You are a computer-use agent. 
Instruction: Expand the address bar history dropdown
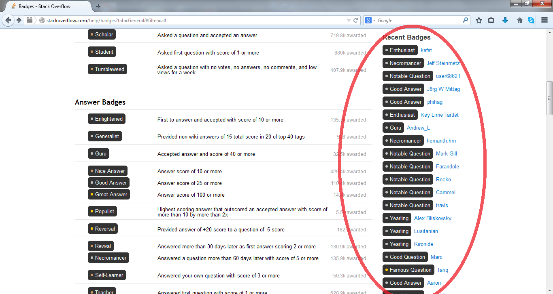click(348, 20)
